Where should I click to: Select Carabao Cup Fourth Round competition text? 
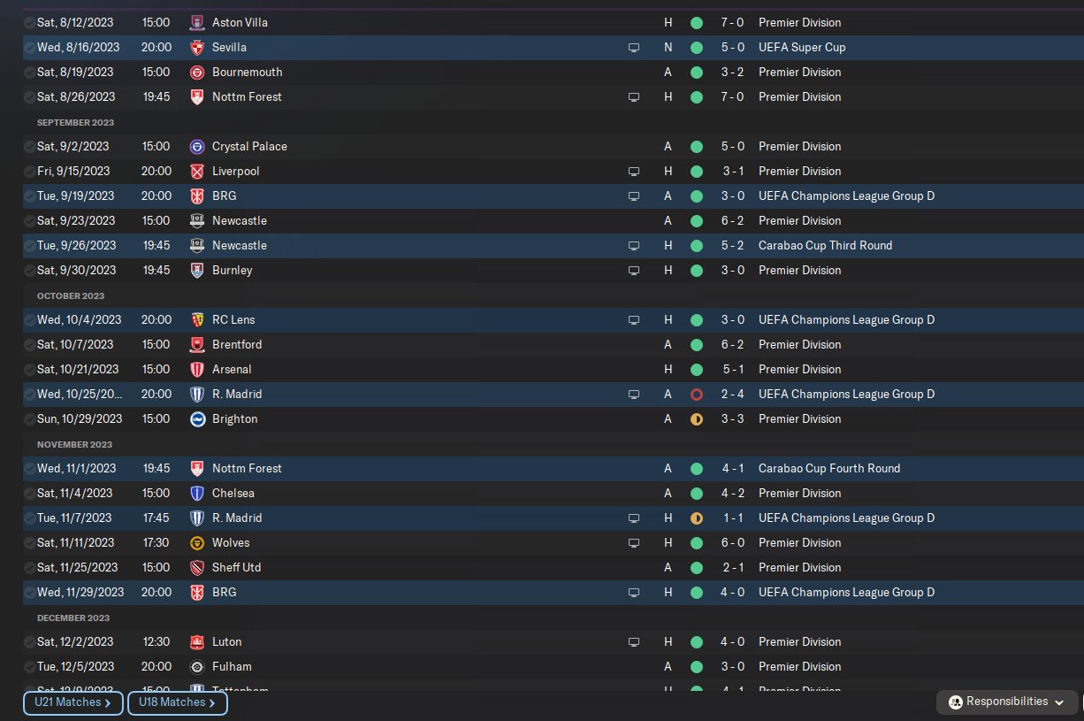[x=828, y=468]
